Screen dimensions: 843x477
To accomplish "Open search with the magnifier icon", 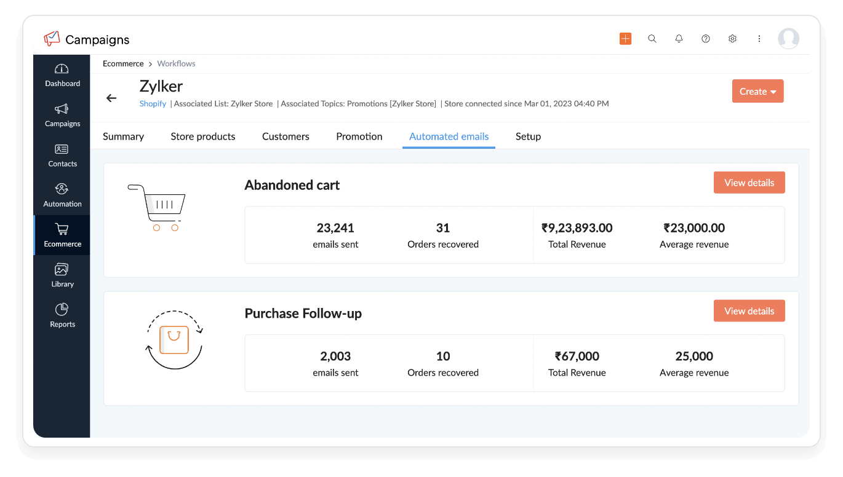I will (x=652, y=39).
